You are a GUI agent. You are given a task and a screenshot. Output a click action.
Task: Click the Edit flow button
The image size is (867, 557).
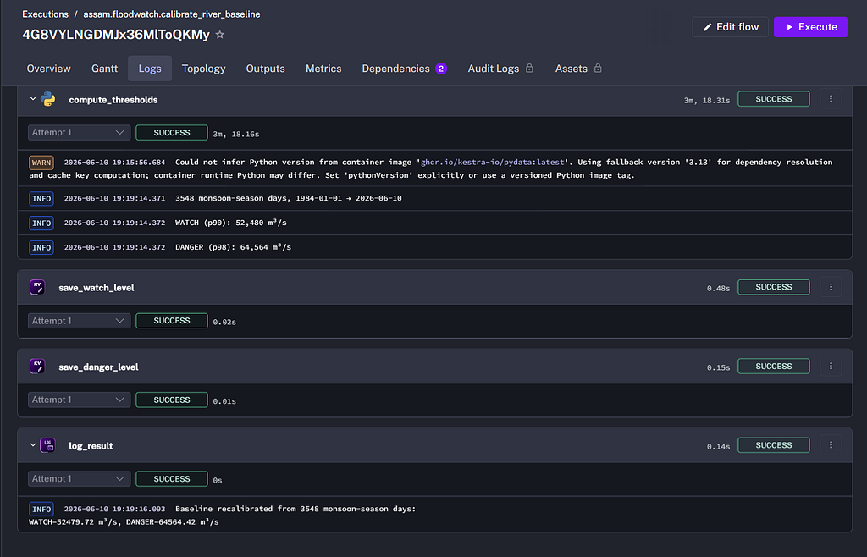click(730, 27)
